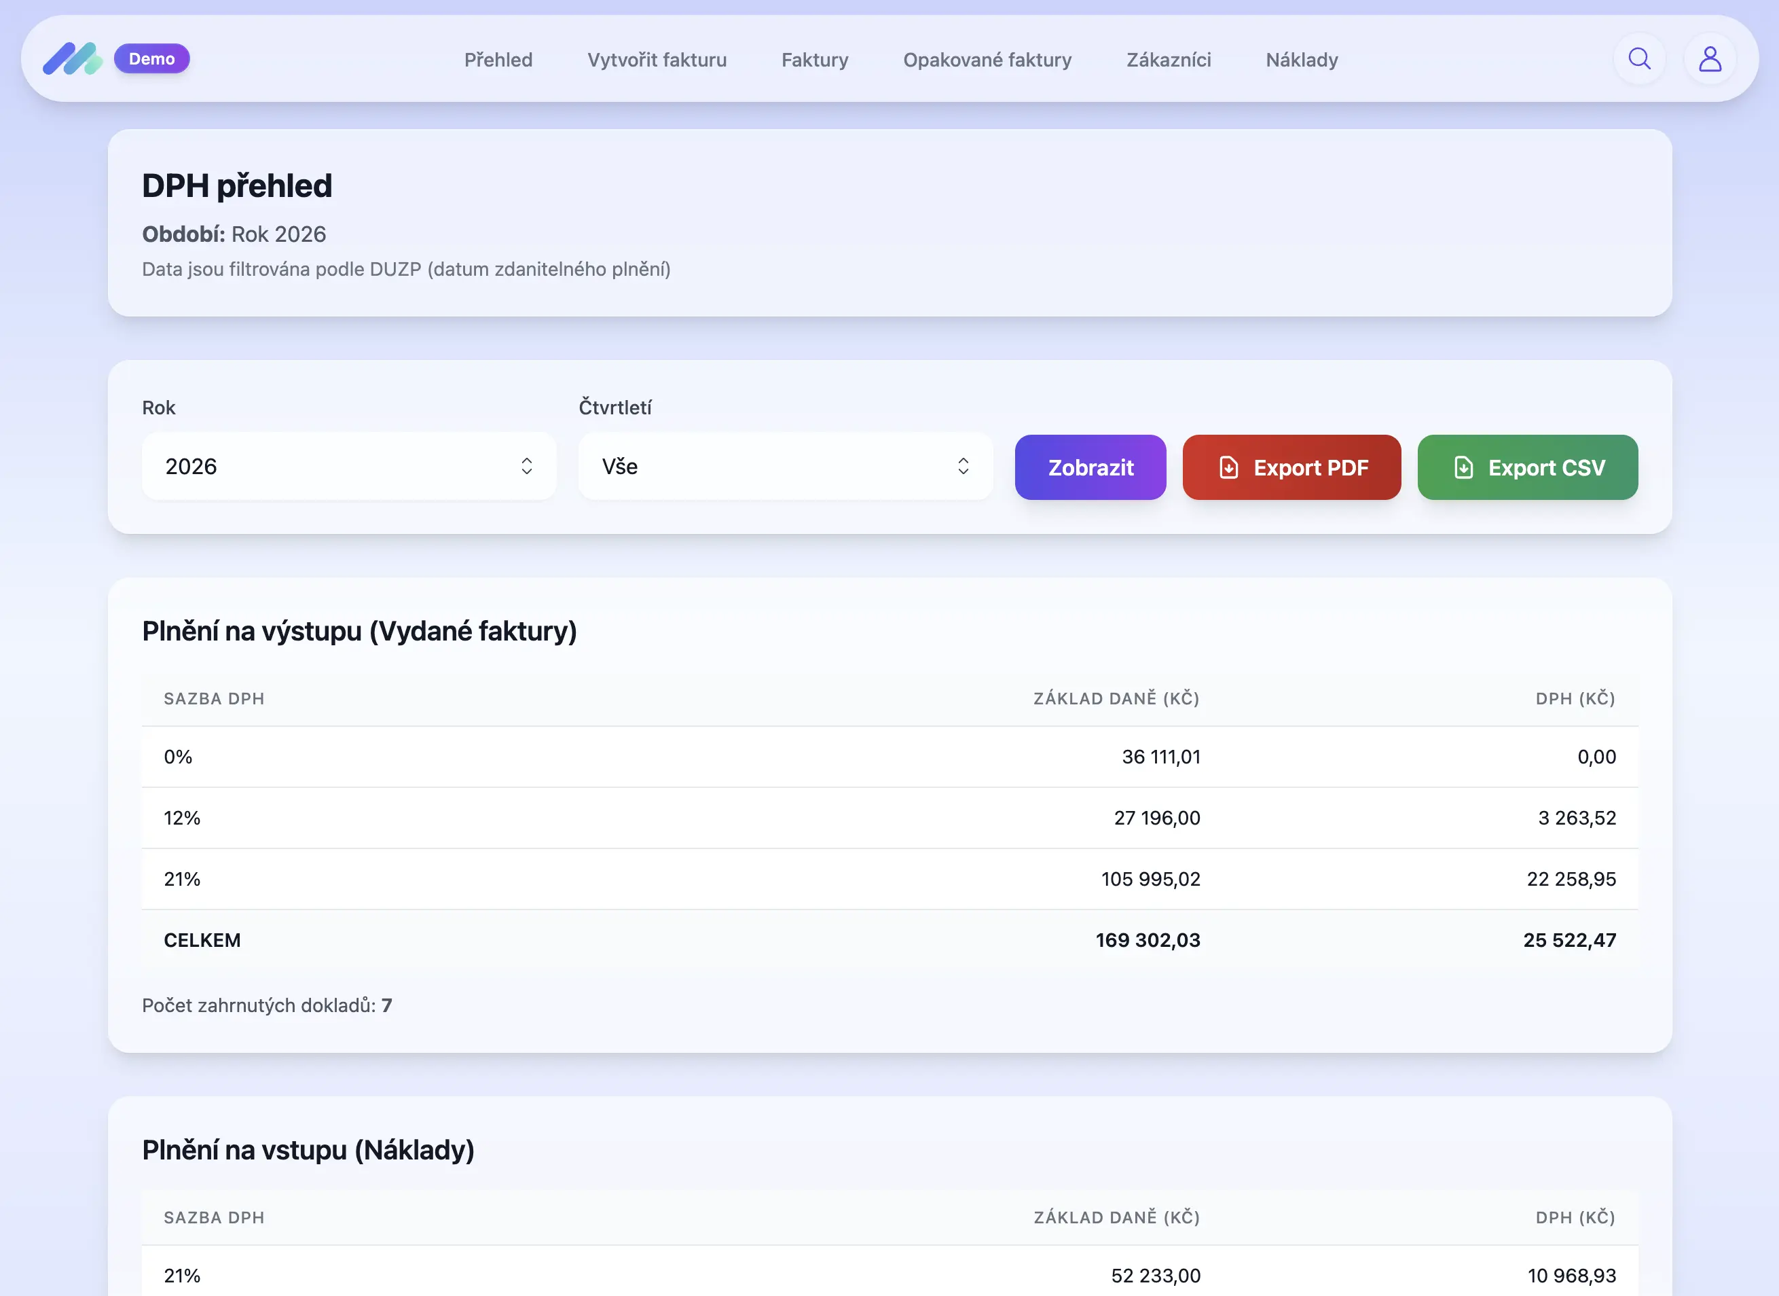This screenshot has height=1296, width=1779.
Task: Click the Čtvrtletí selector chevron arrows
Action: click(x=962, y=467)
